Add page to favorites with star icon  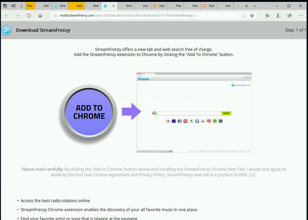252,16
